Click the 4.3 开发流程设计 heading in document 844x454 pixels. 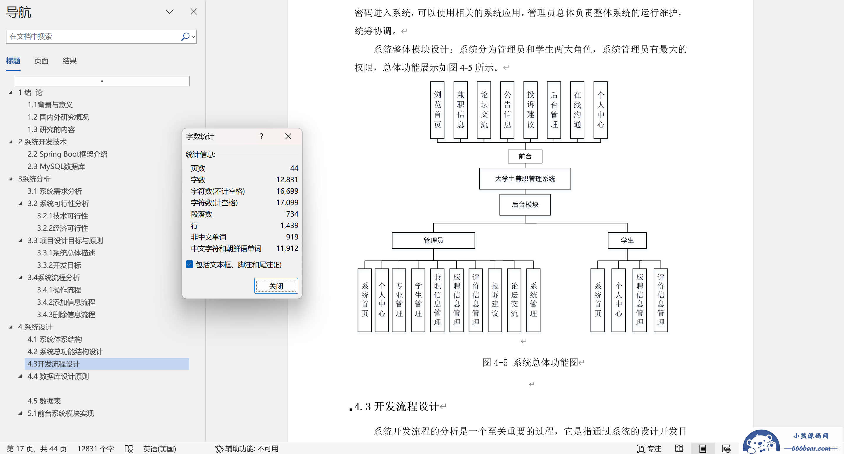point(397,406)
